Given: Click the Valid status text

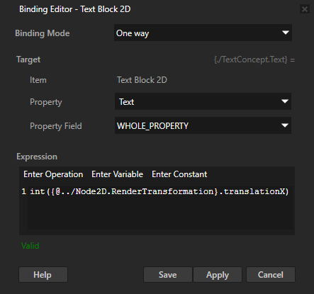Looking at the screenshot, I should pos(30,246).
